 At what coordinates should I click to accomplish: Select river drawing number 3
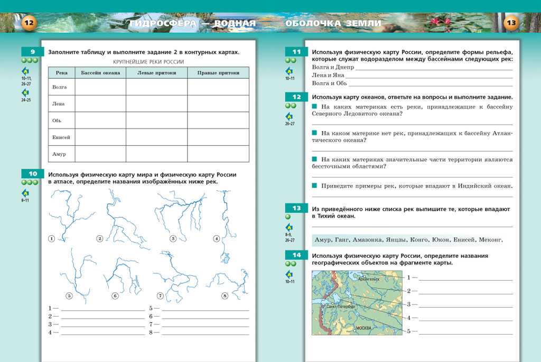(x=180, y=216)
